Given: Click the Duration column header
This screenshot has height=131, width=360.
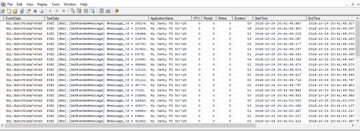Looking at the screenshot, I should click(x=243, y=18).
